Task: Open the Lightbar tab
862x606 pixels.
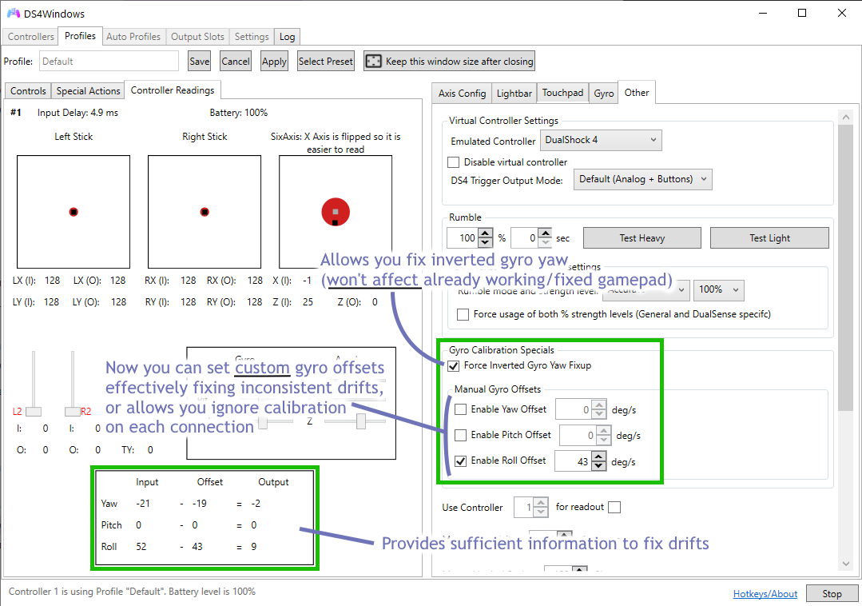Action: pos(514,93)
